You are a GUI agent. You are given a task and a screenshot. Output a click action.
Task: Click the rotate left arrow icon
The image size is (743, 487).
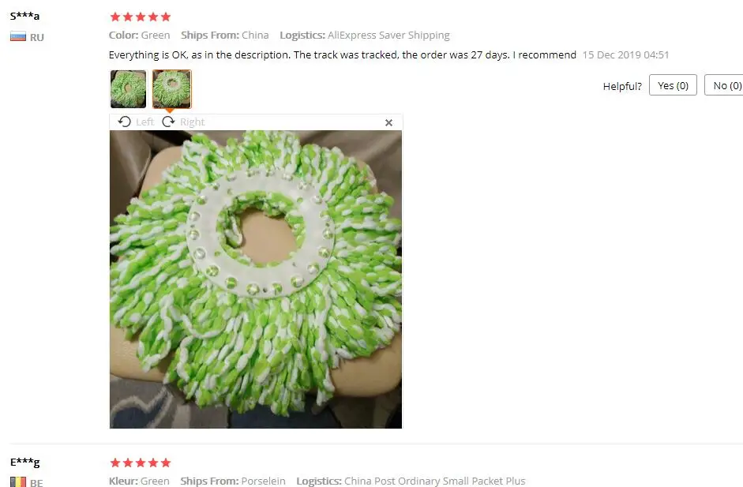(x=125, y=122)
